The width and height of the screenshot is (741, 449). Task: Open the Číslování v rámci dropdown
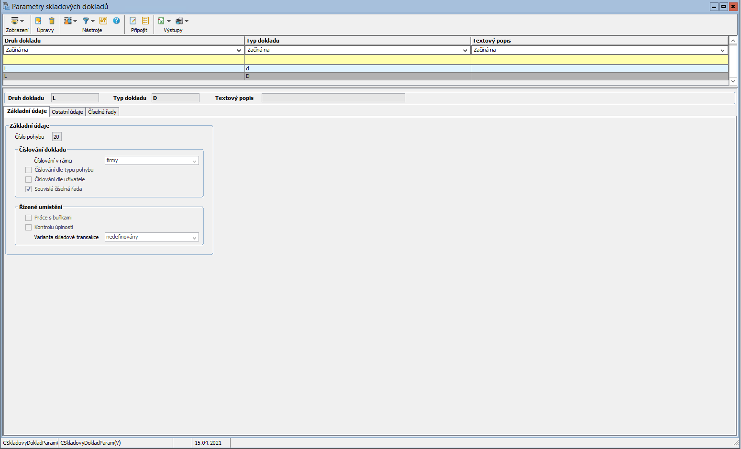coord(151,161)
